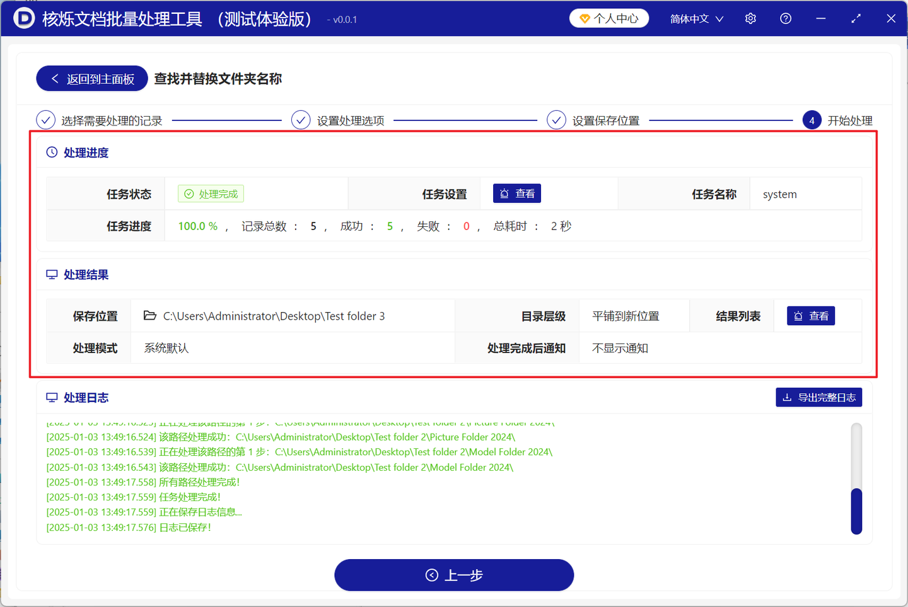Click 不显示通知 notification value
The image size is (908, 607).
(x=620, y=348)
